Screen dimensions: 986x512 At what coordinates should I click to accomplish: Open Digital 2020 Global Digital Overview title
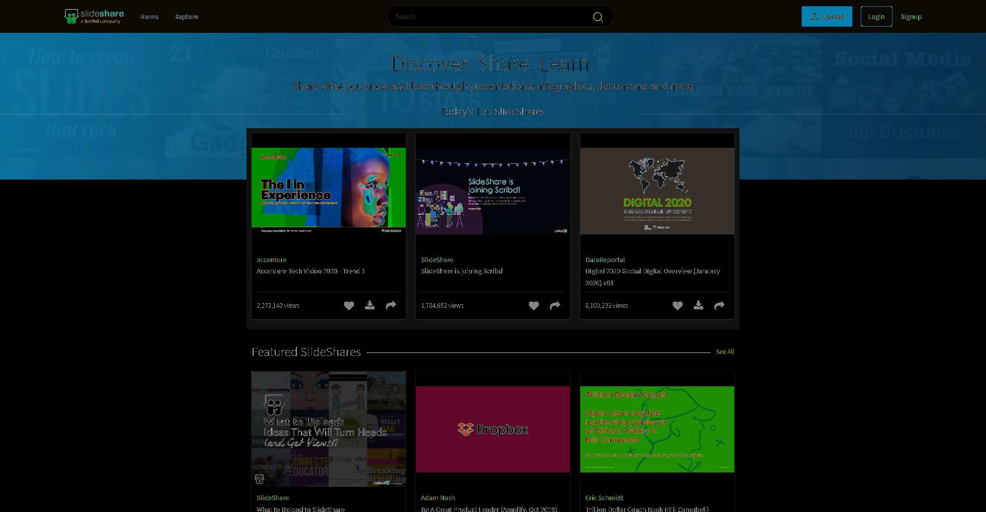point(653,277)
